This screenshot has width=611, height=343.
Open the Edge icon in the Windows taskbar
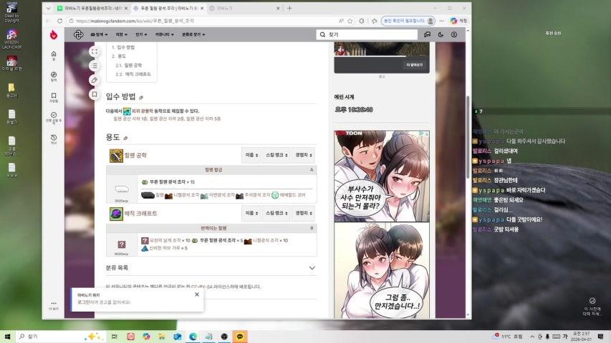(193, 337)
